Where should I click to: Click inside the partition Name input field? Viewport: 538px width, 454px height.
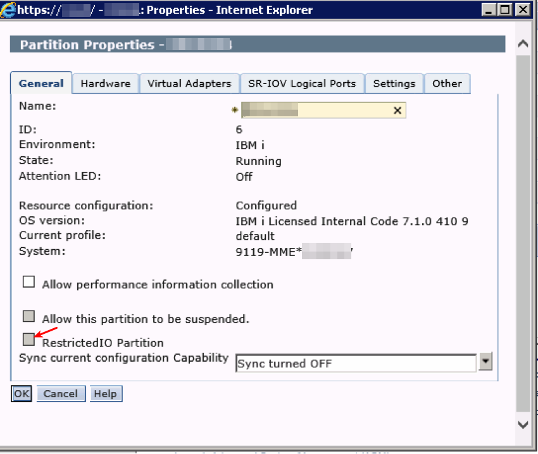[316, 109]
